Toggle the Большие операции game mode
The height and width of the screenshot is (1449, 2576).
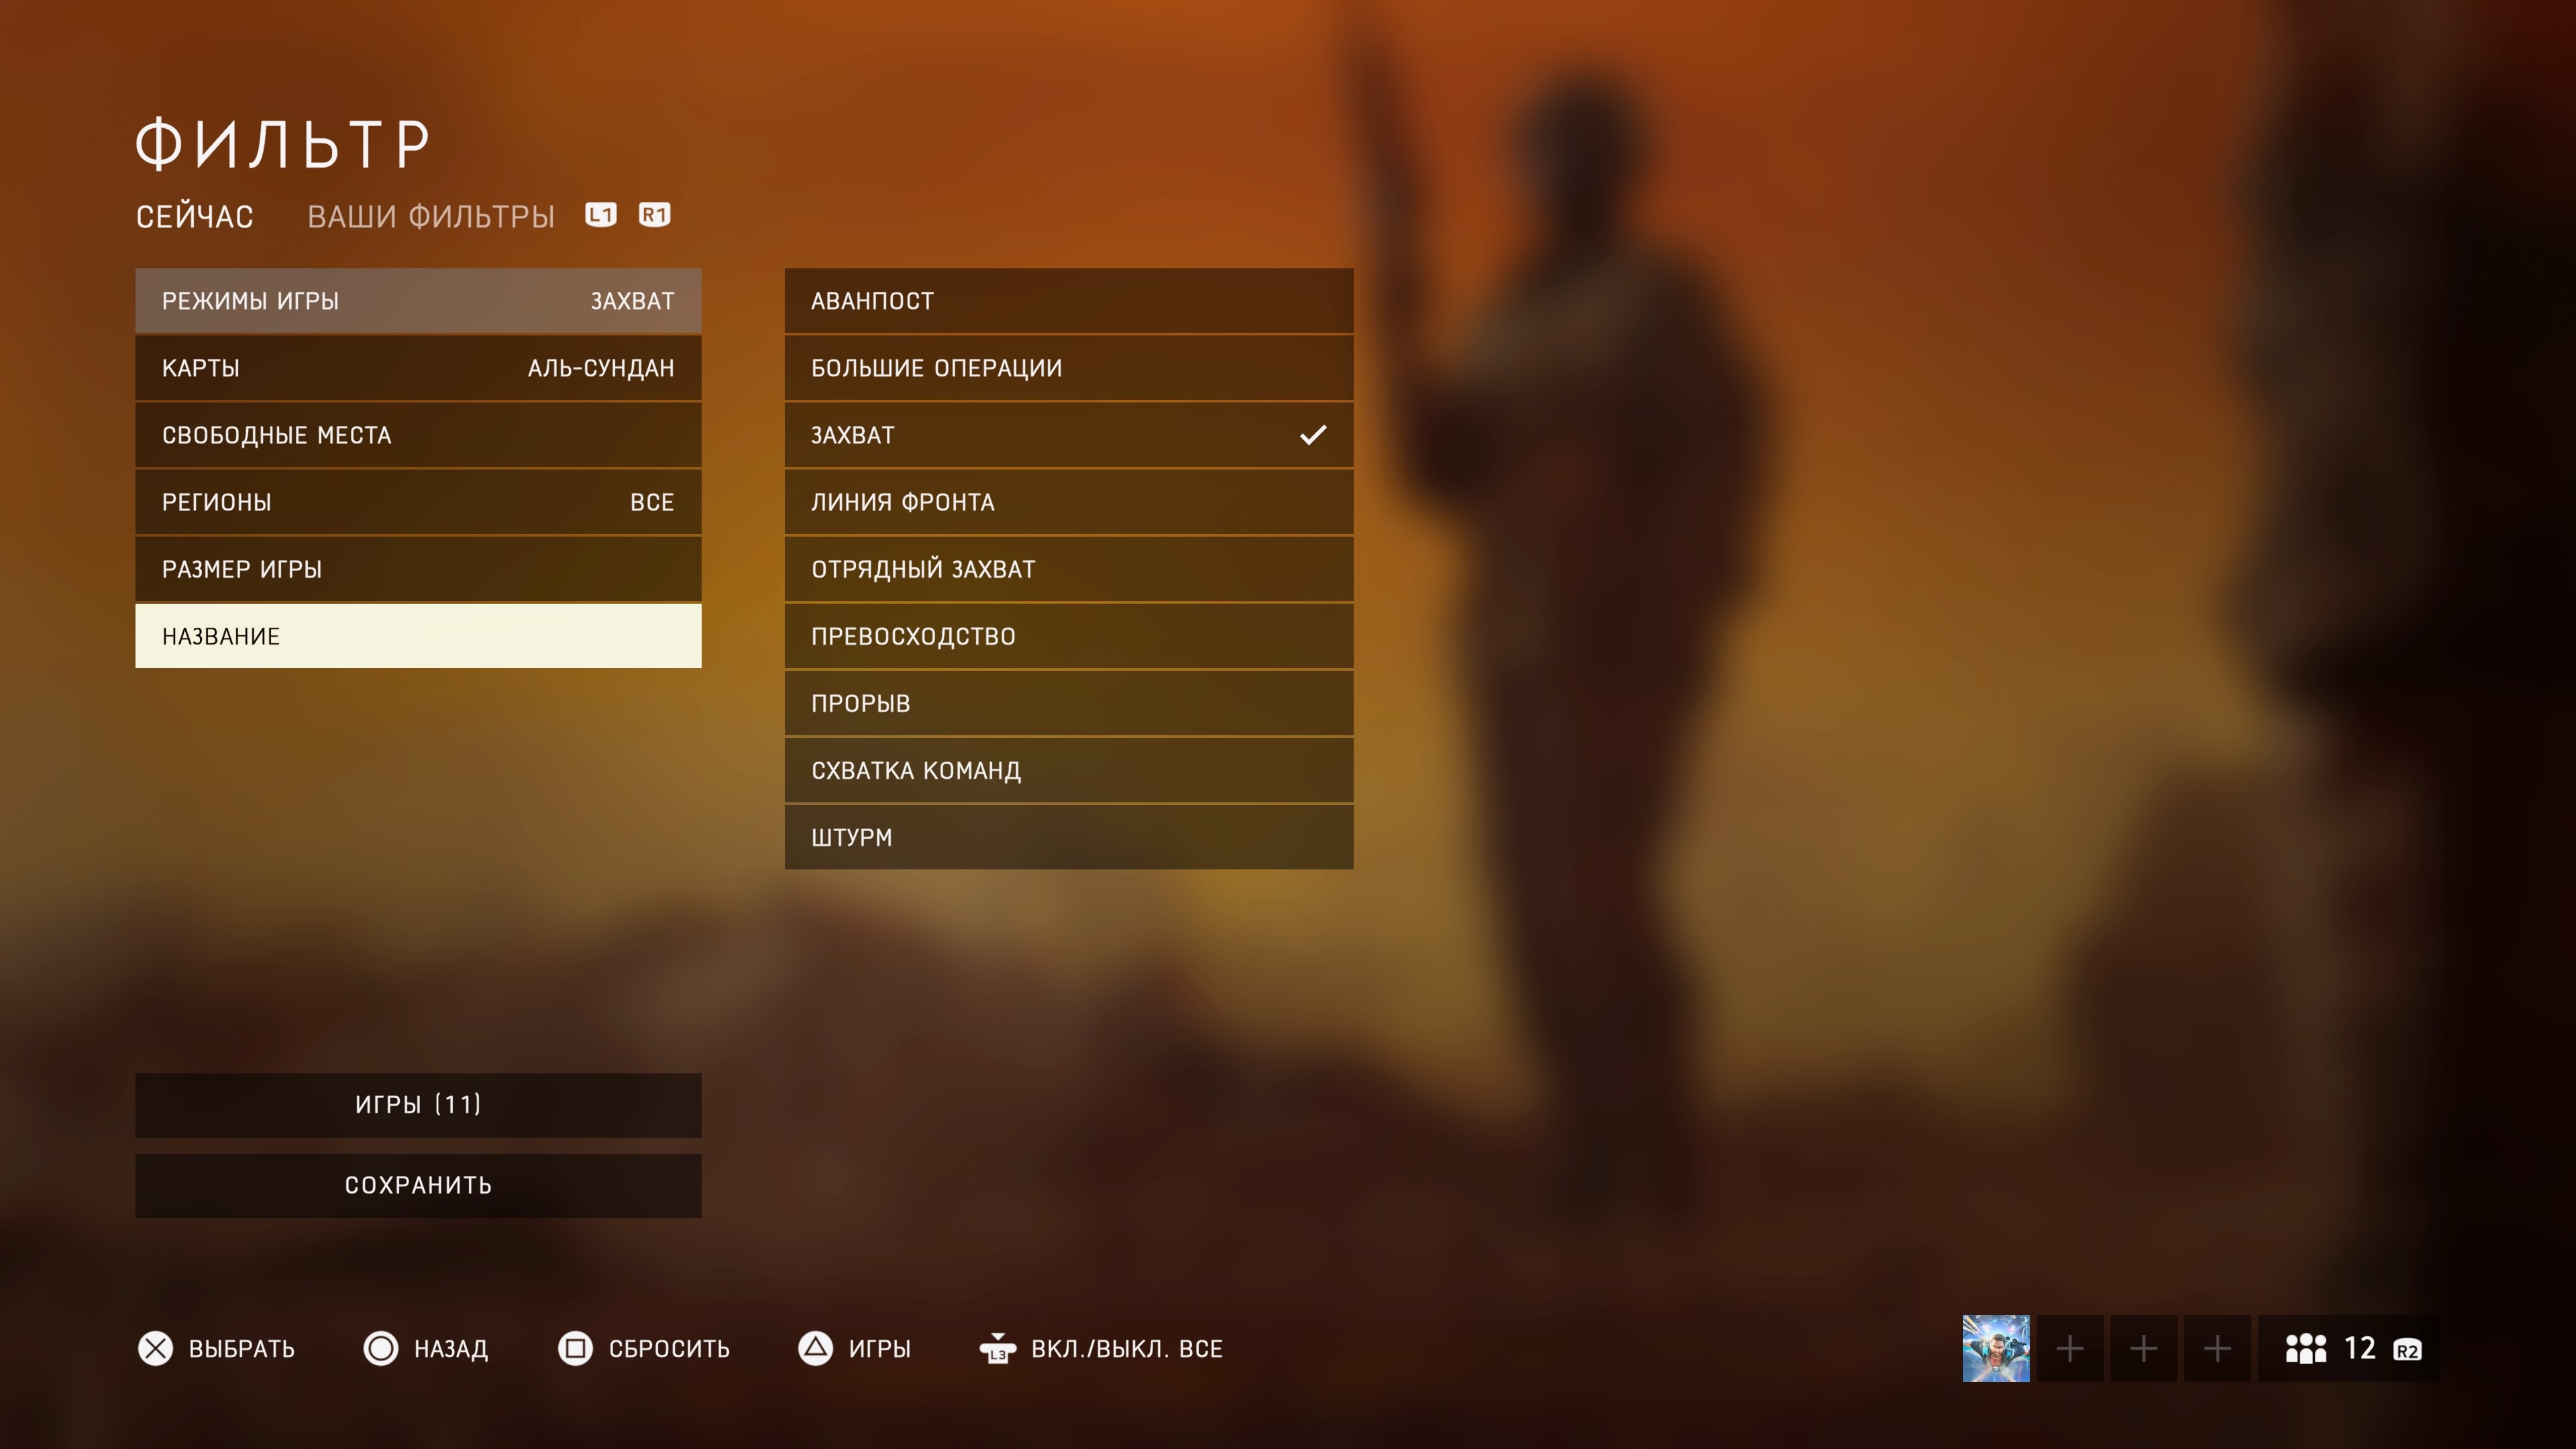[x=1069, y=368]
